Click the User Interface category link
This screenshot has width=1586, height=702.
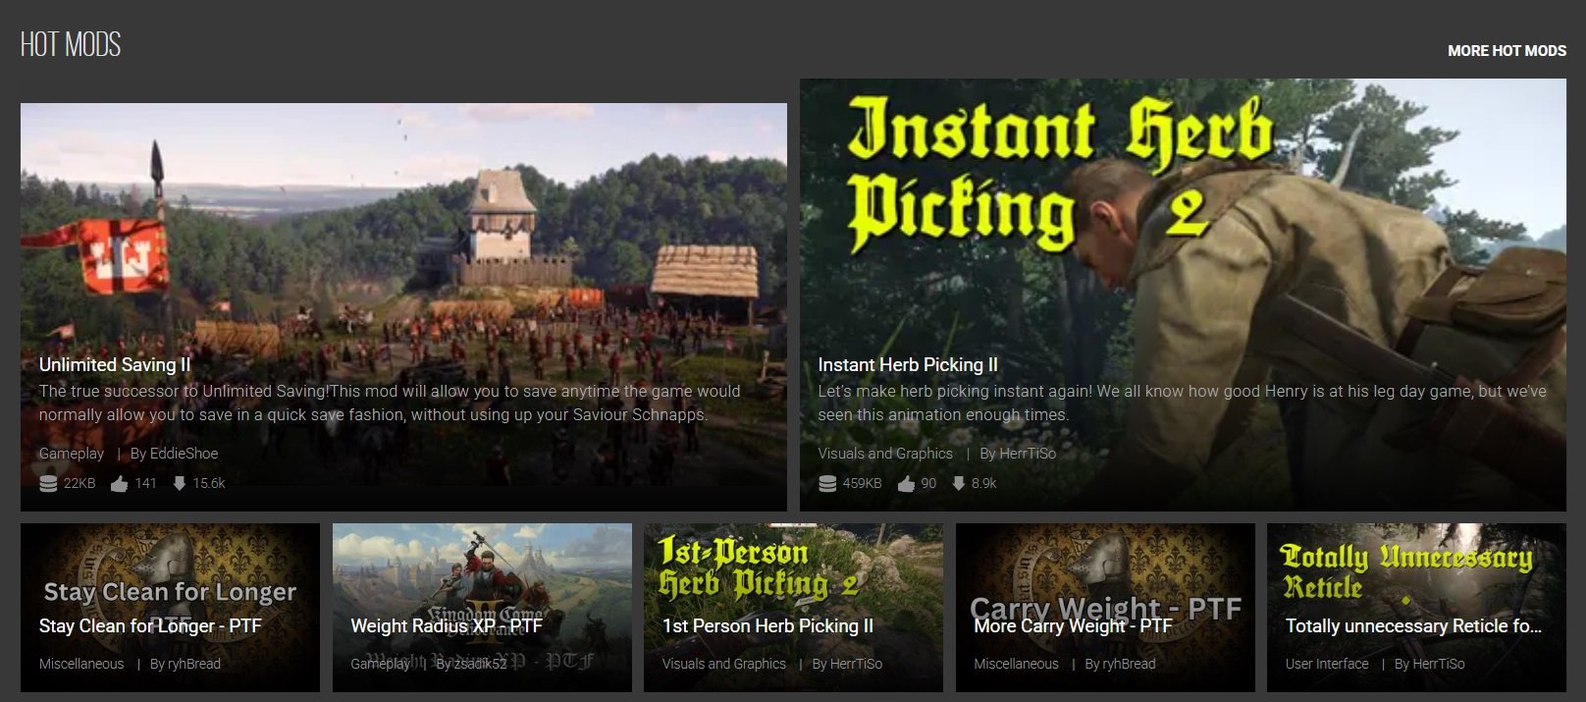click(x=1327, y=664)
